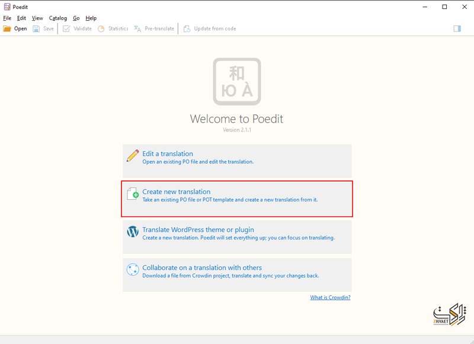Click the Save floppy disk icon

(36, 28)
